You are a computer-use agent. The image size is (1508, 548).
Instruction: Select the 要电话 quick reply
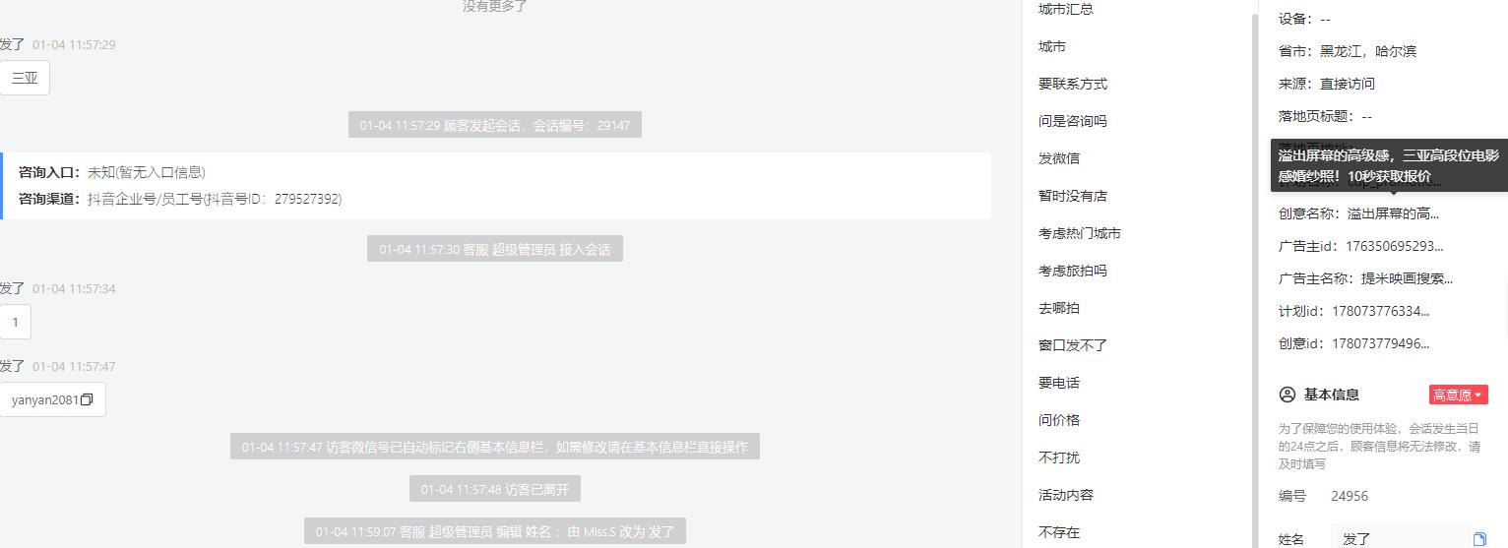tap(1059, 383)
